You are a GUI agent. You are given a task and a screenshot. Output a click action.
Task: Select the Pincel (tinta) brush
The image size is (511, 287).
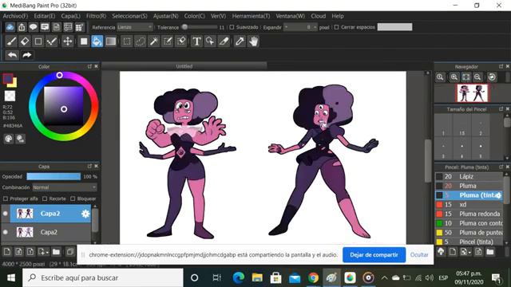(469, 242)
